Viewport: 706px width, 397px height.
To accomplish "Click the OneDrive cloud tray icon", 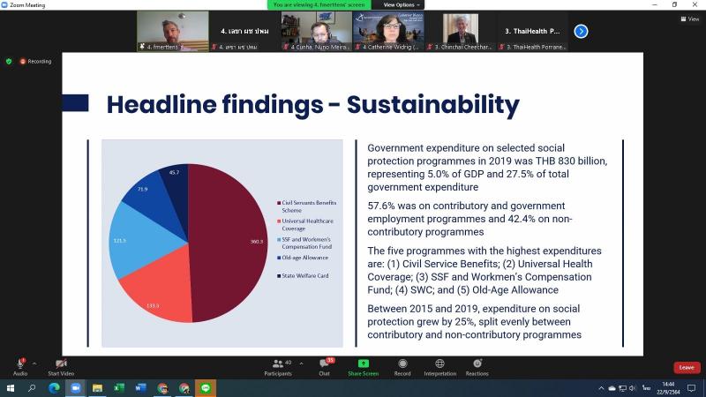I will (x=612, y=388).
